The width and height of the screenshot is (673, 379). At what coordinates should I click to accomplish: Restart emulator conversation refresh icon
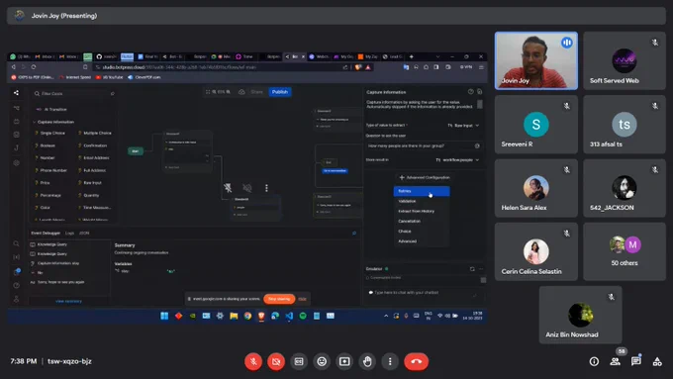click(x=472, y=269)
